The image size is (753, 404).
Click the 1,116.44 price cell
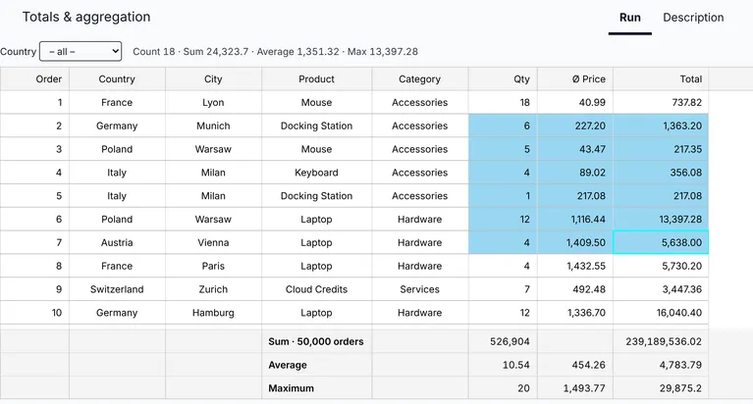(575, 220)
